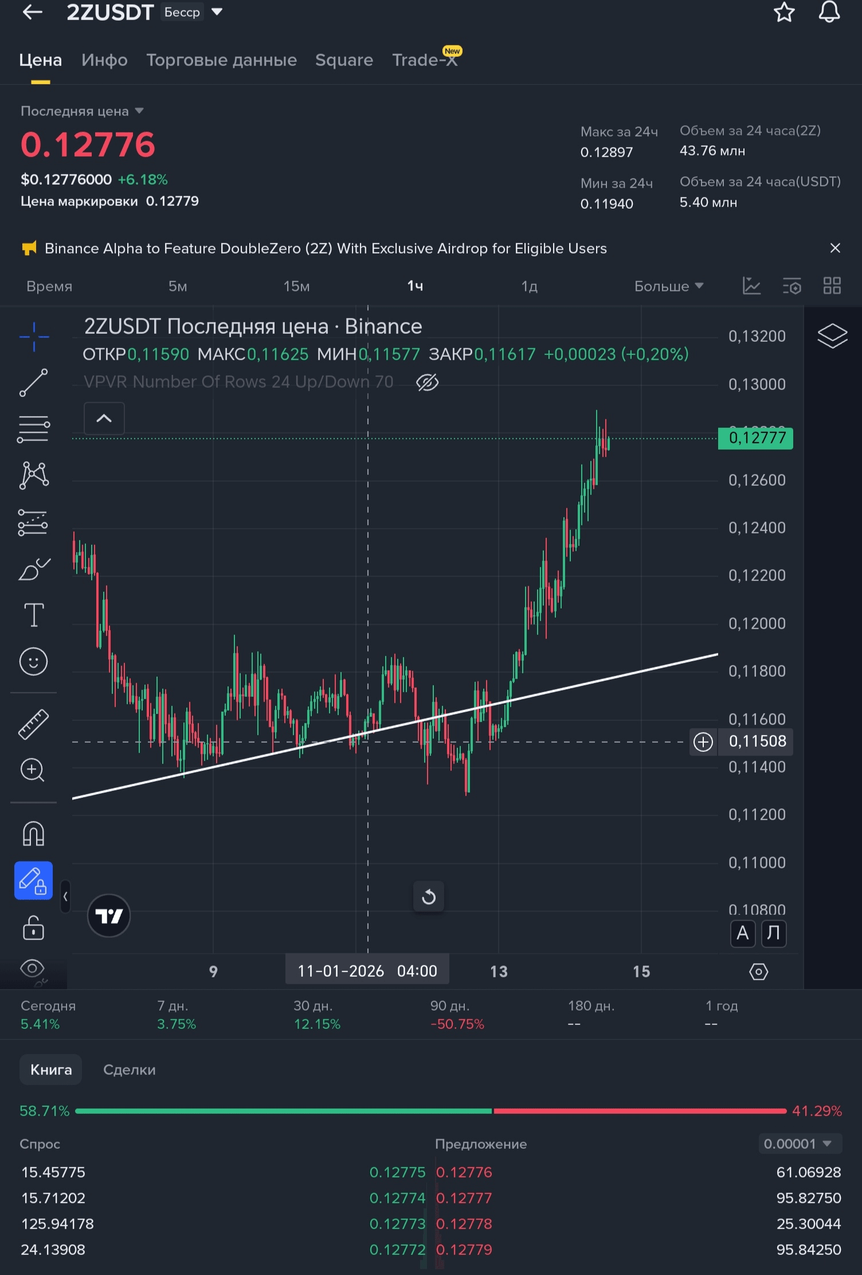Click the current price label 0,12777
The width and height of the screenshot is (862, 1275).
tap(755, 438)
